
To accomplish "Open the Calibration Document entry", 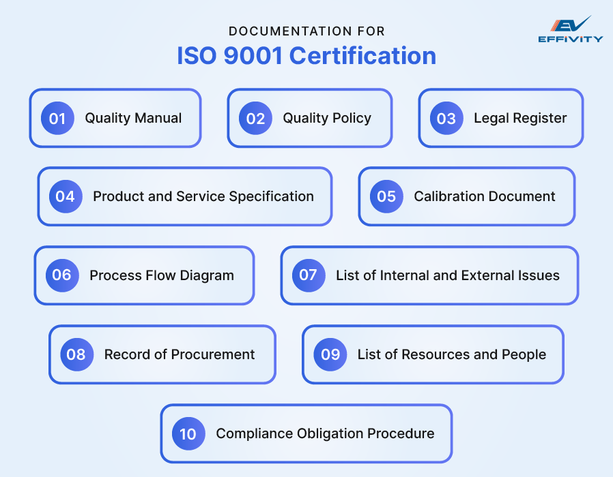I will (466, 197).
